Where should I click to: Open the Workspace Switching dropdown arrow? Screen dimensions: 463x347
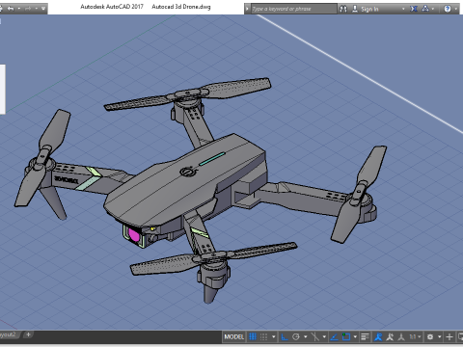pyautogui.click(x=439, y=336)
